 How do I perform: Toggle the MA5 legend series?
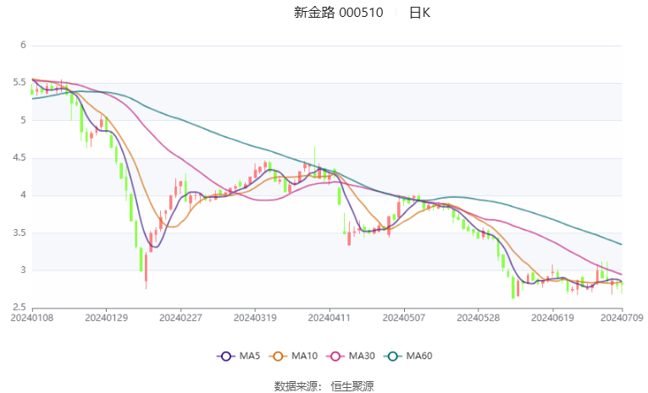[239, 356]
